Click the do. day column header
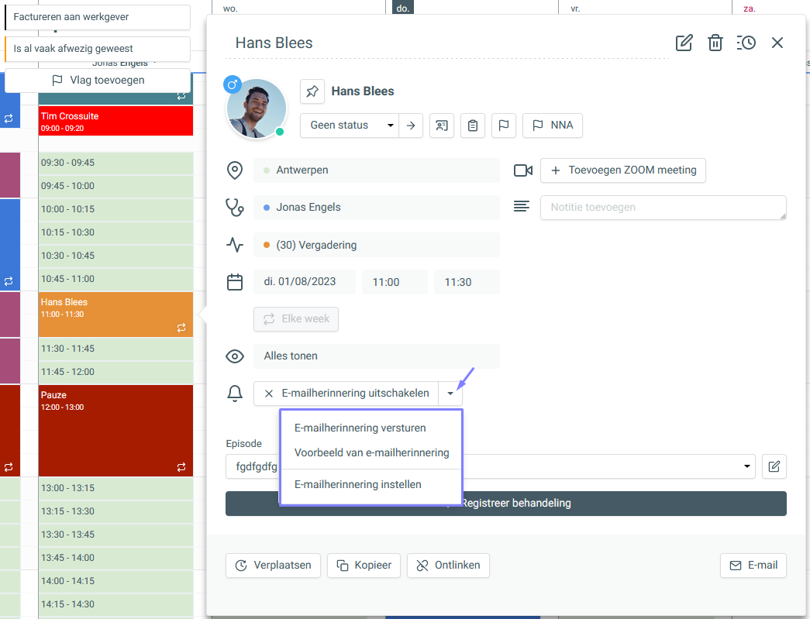 pos(403,8)
